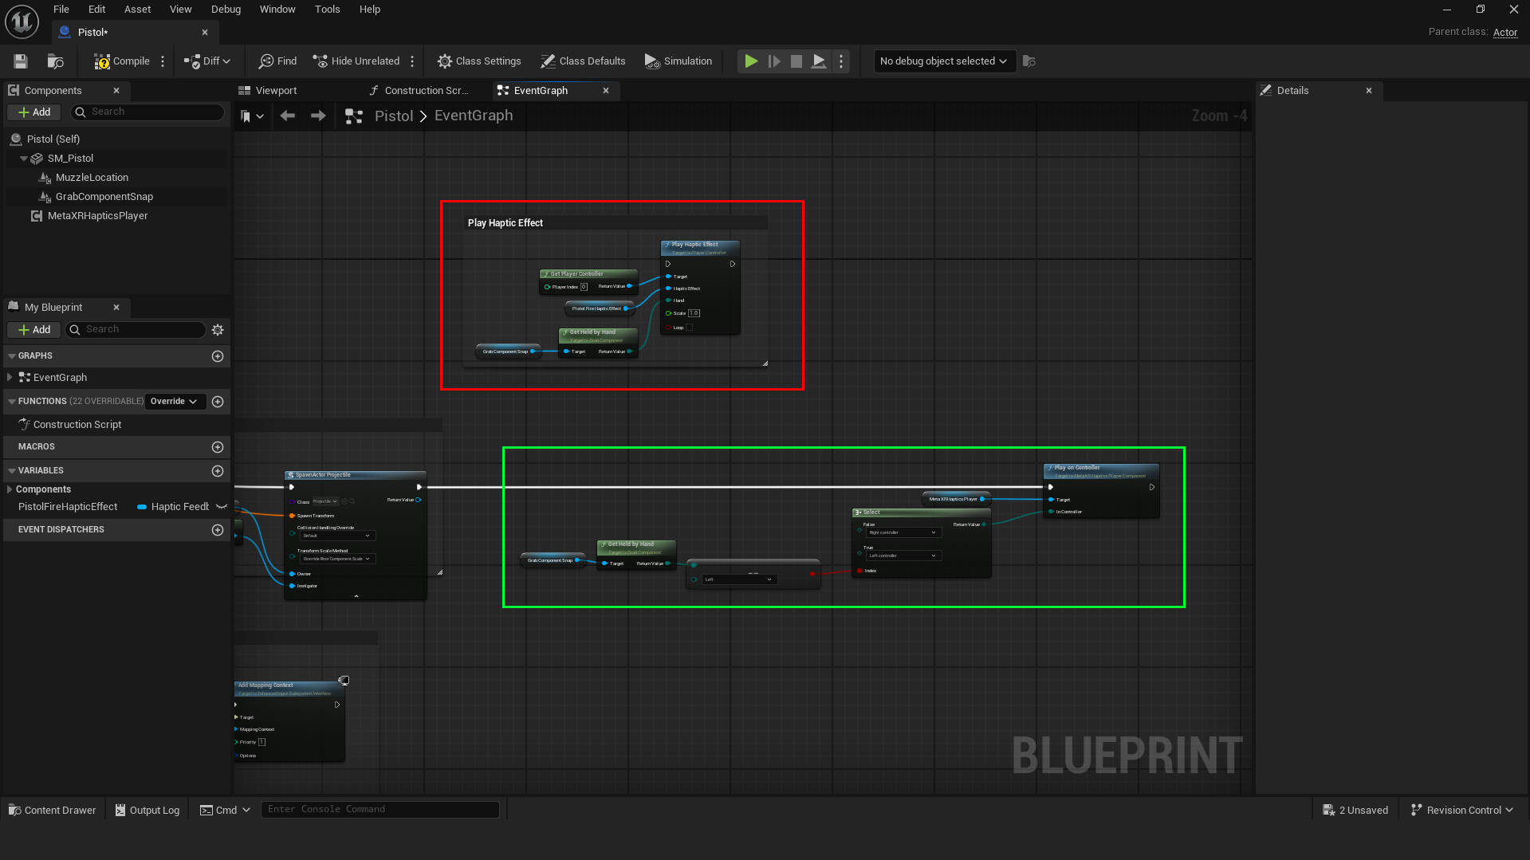
Task: Expand the Components variables group
Action: click(x=10, y=489)
